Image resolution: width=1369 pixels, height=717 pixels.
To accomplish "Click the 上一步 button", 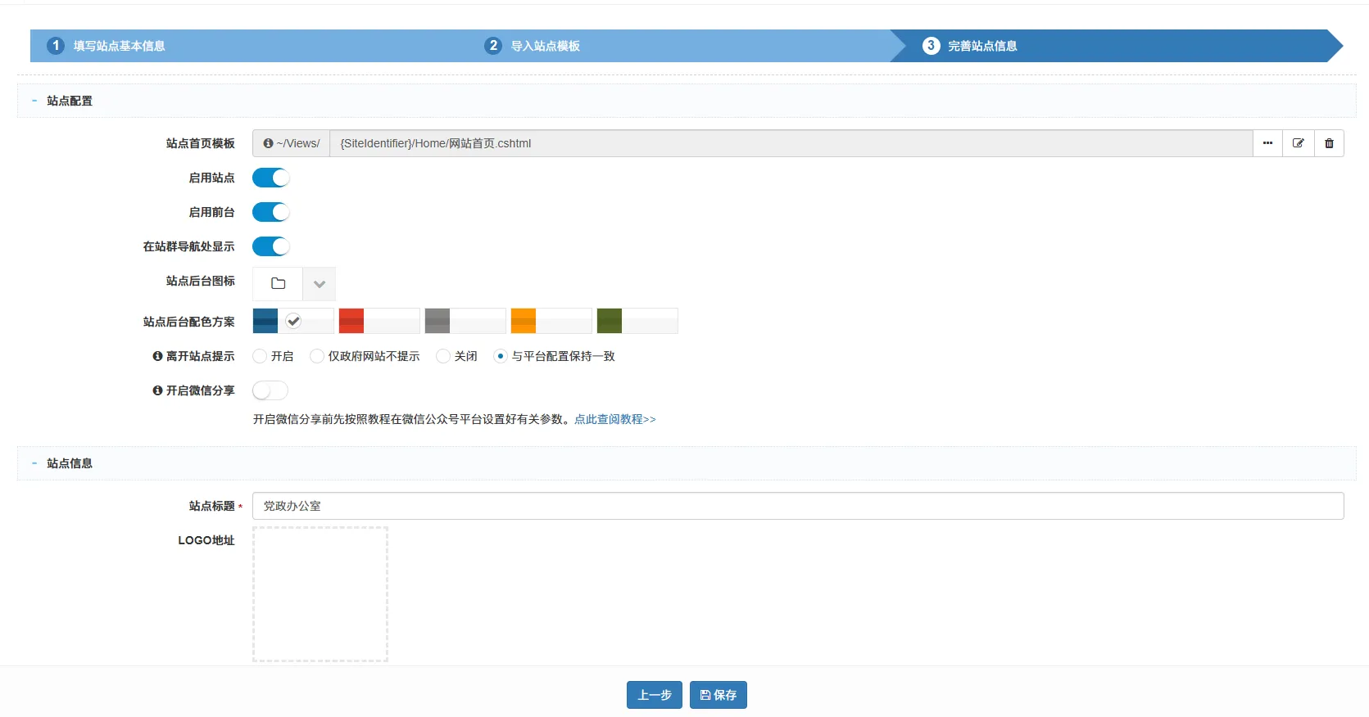I will pyautogui.click(x=654, y=695).
